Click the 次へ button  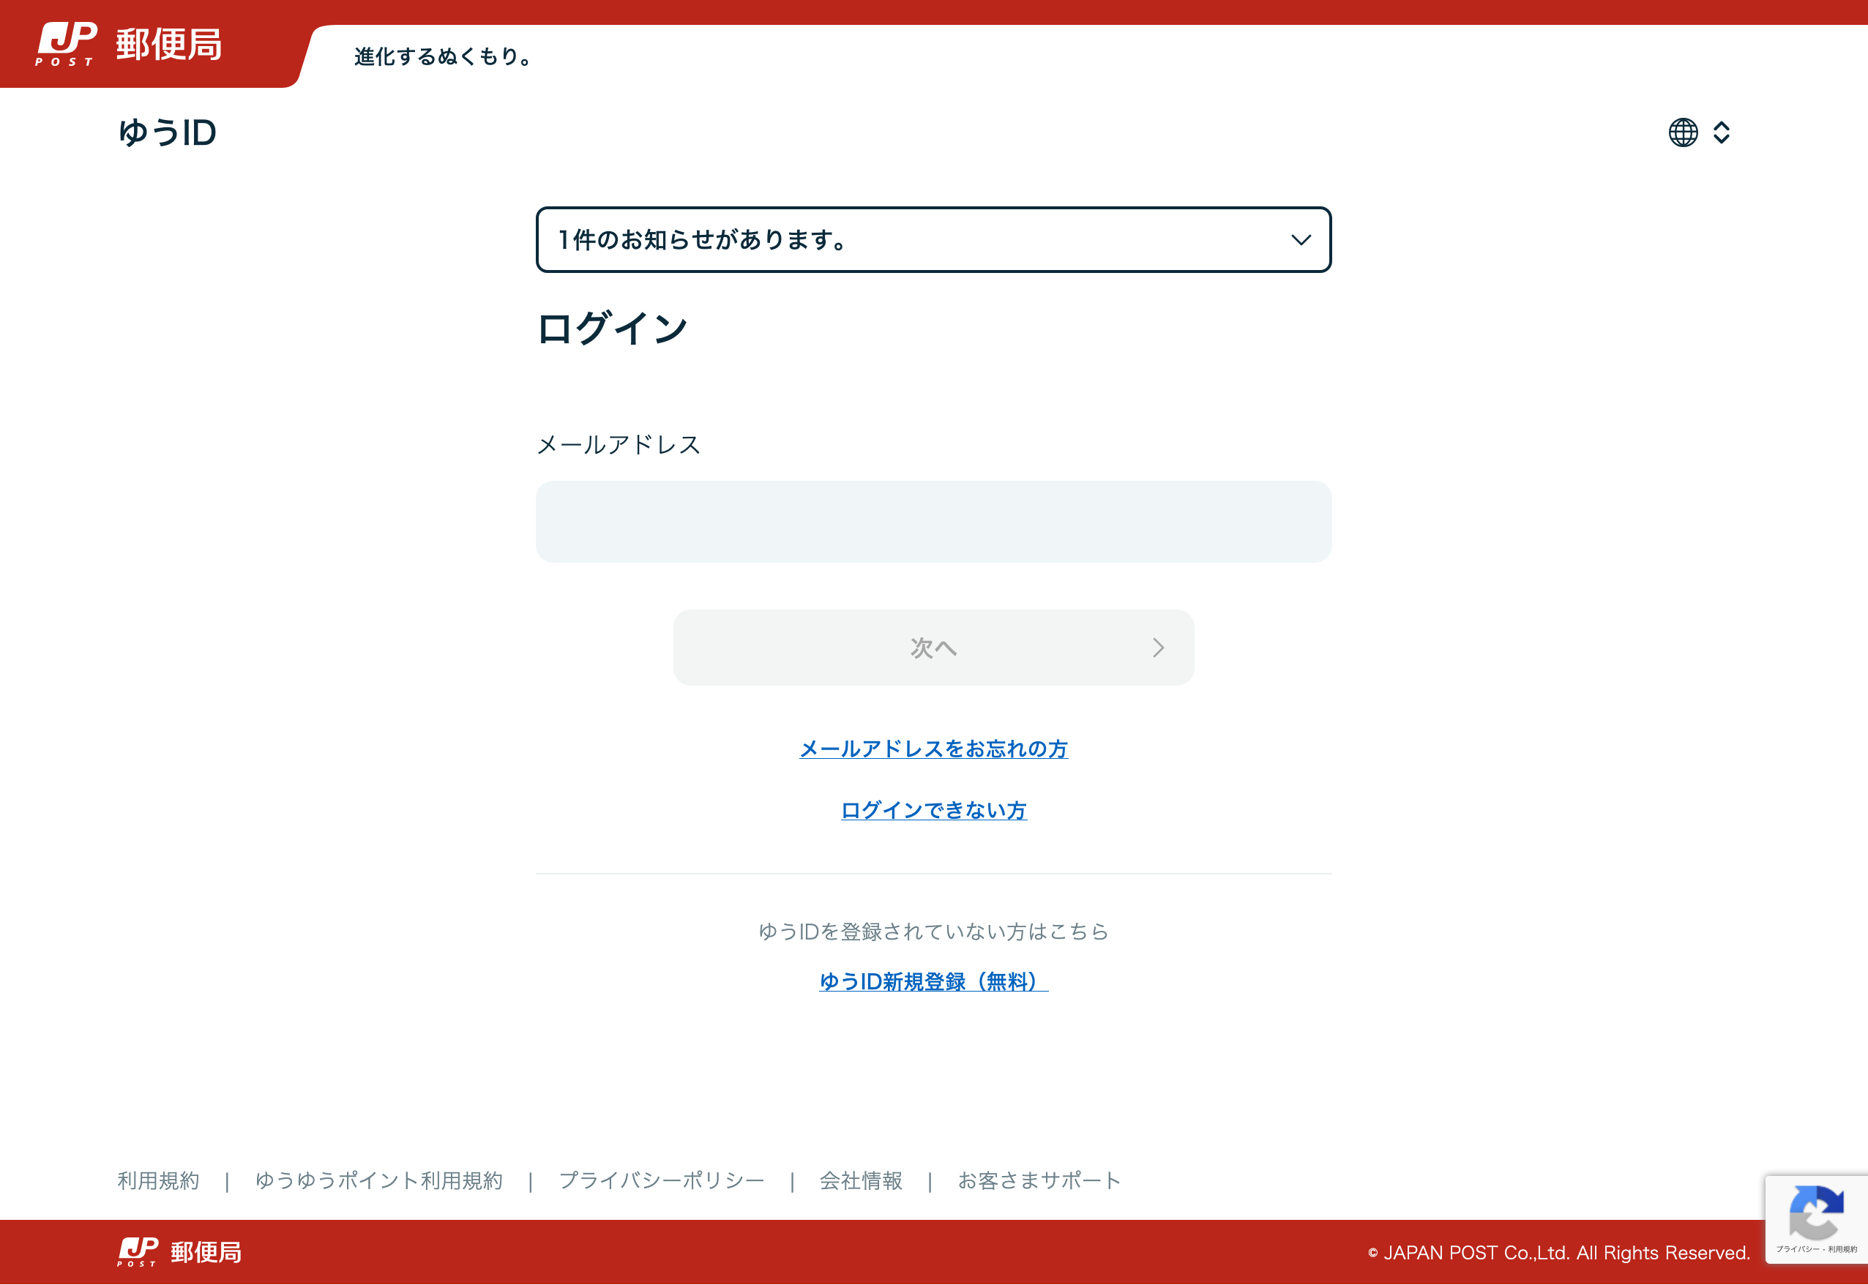coord(933,648)
